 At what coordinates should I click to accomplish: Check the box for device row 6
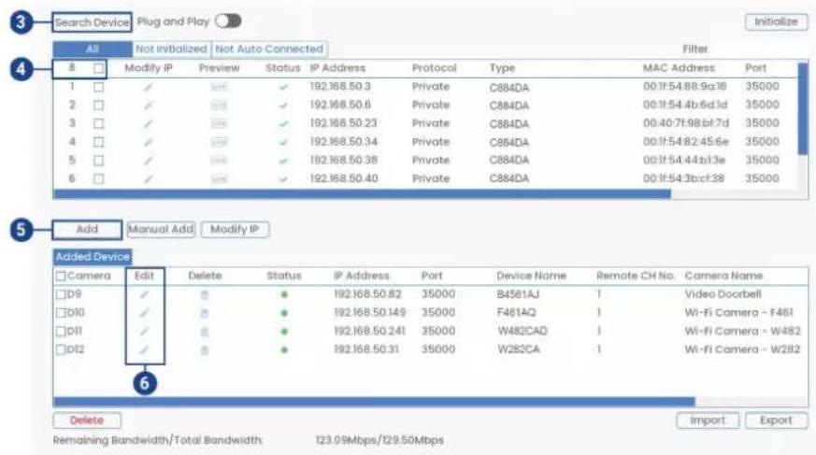pyautogui.click(x=98, y=178)
